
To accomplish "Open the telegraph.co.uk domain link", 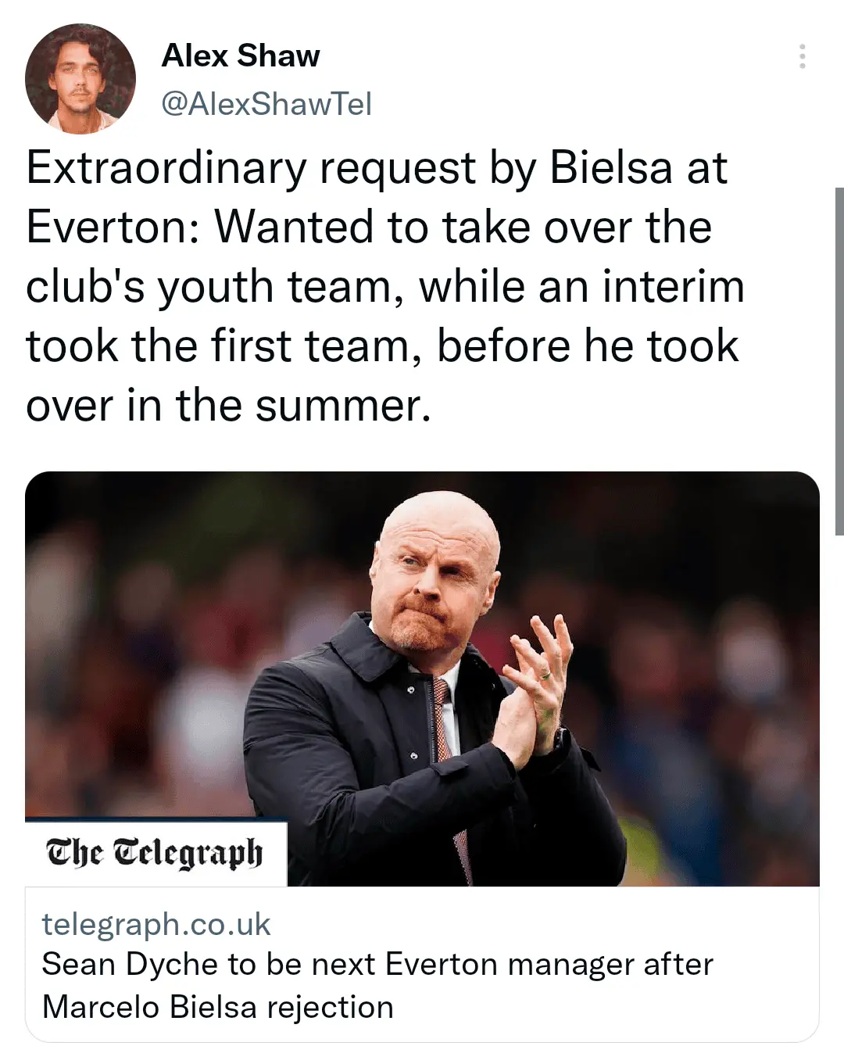I will [x=156, y=924].
